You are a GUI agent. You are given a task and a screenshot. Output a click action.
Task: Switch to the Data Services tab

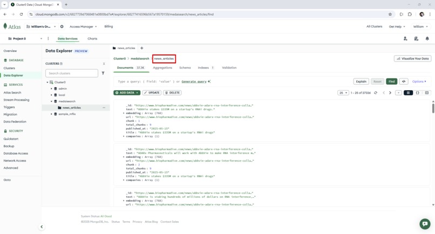[67, 38]
